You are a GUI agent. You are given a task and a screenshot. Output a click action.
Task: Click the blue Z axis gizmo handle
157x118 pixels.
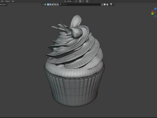[x=155, y=9]
